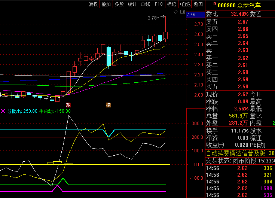Click the 总量 value 561.9万

tap(238, 116)
